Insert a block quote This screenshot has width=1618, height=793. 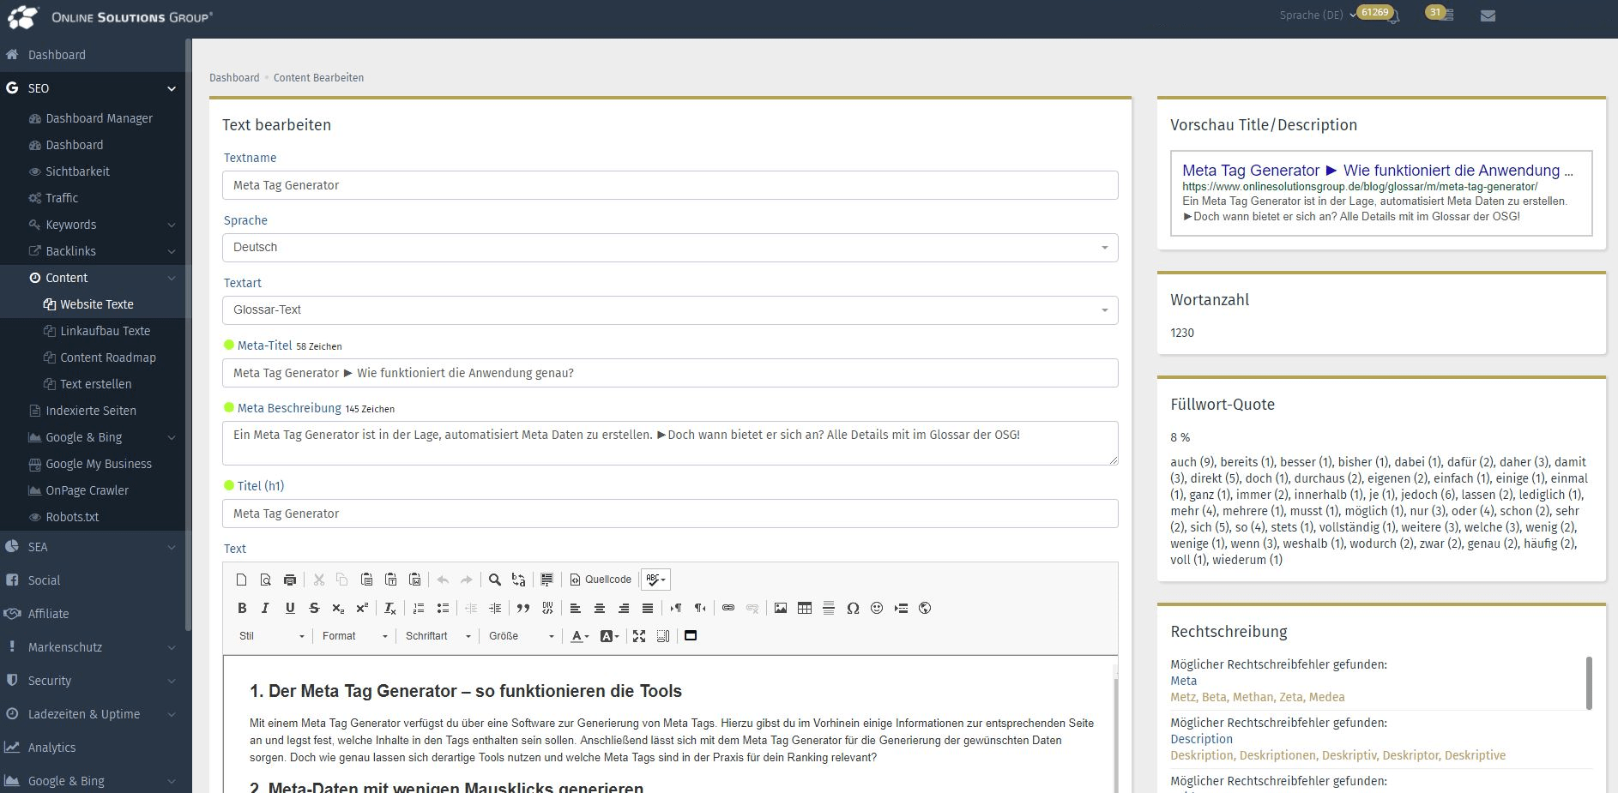pyautogui.click(x=523, y=608)
